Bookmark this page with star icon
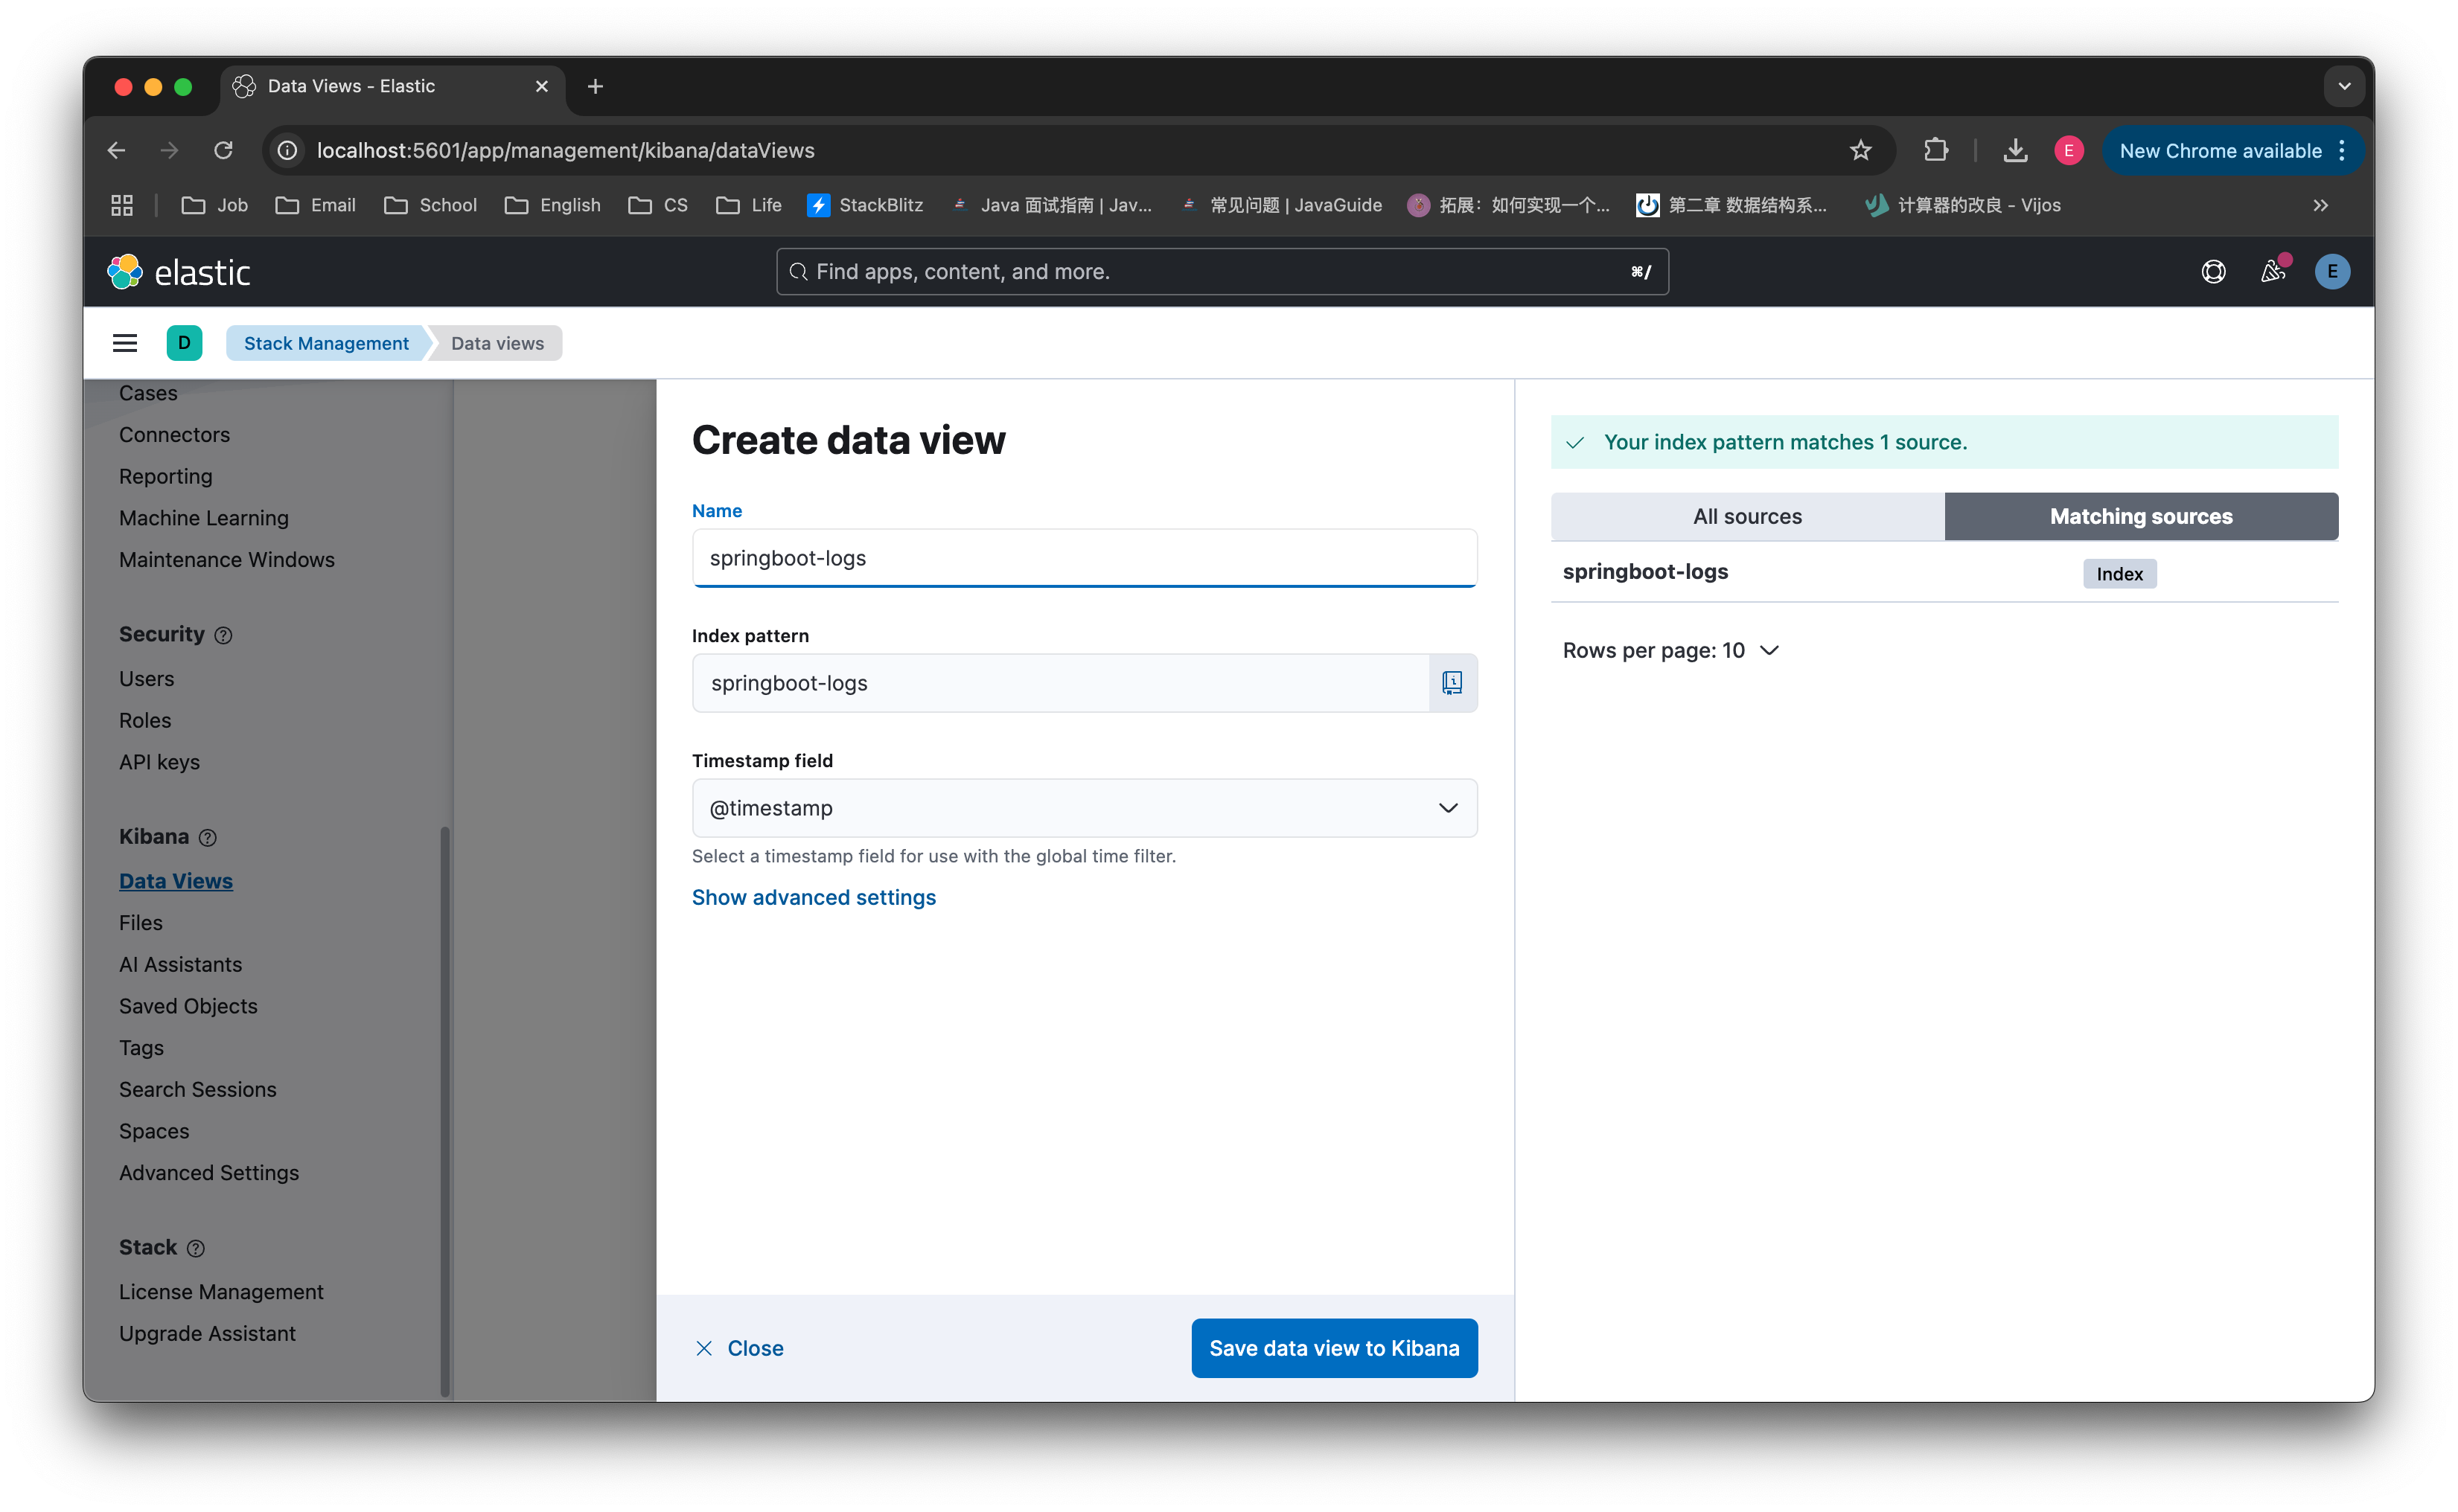2458x1512 pixels. click(x=1860, y=150)
